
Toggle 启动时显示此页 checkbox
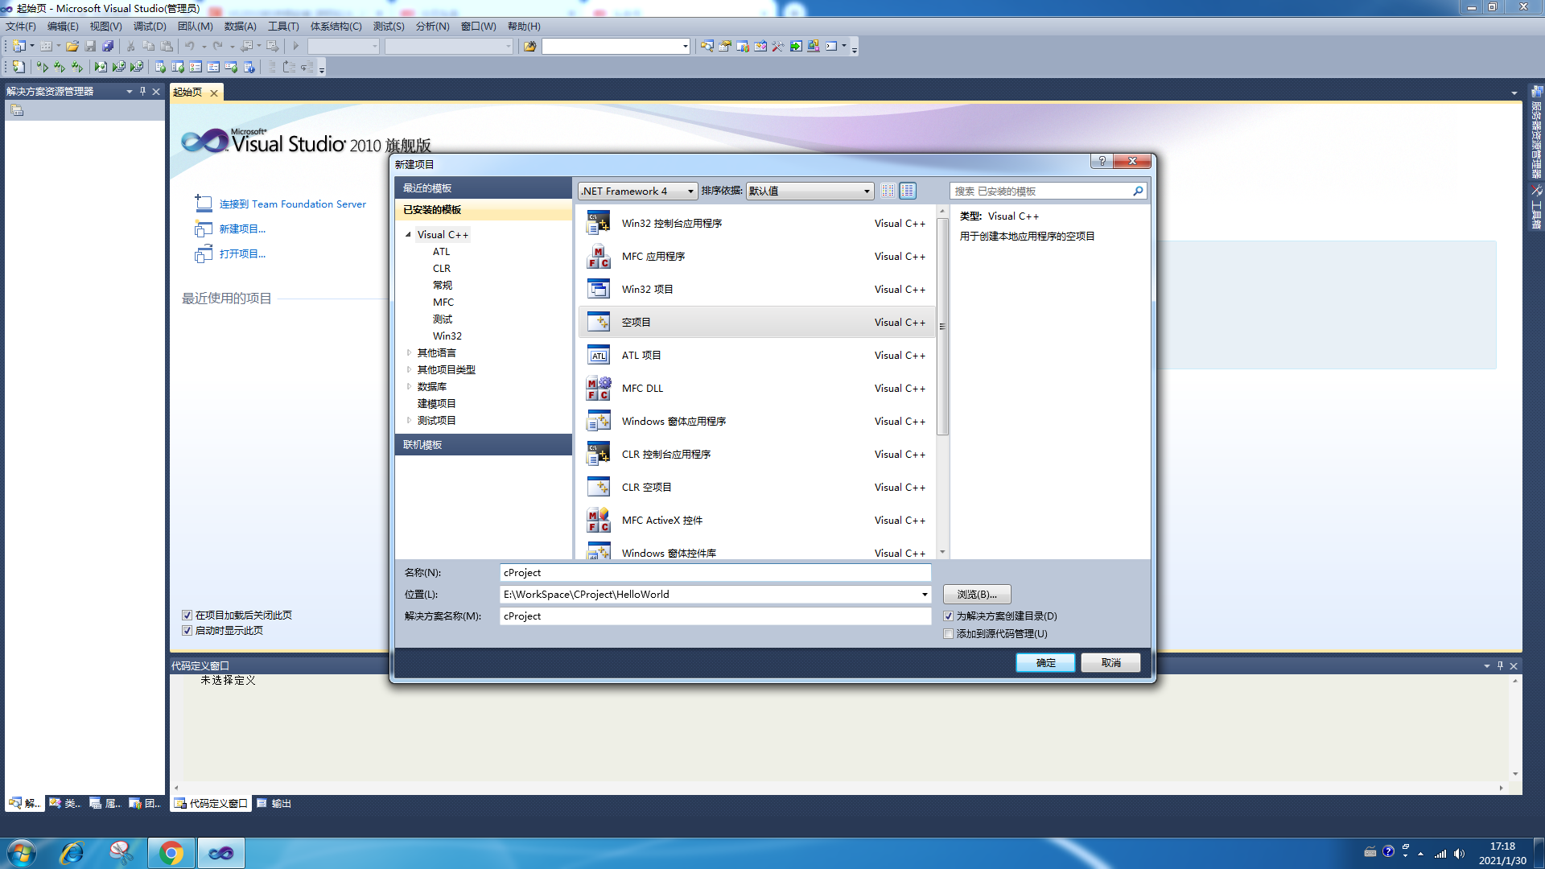pyautogui.click(x=187, y=631)
